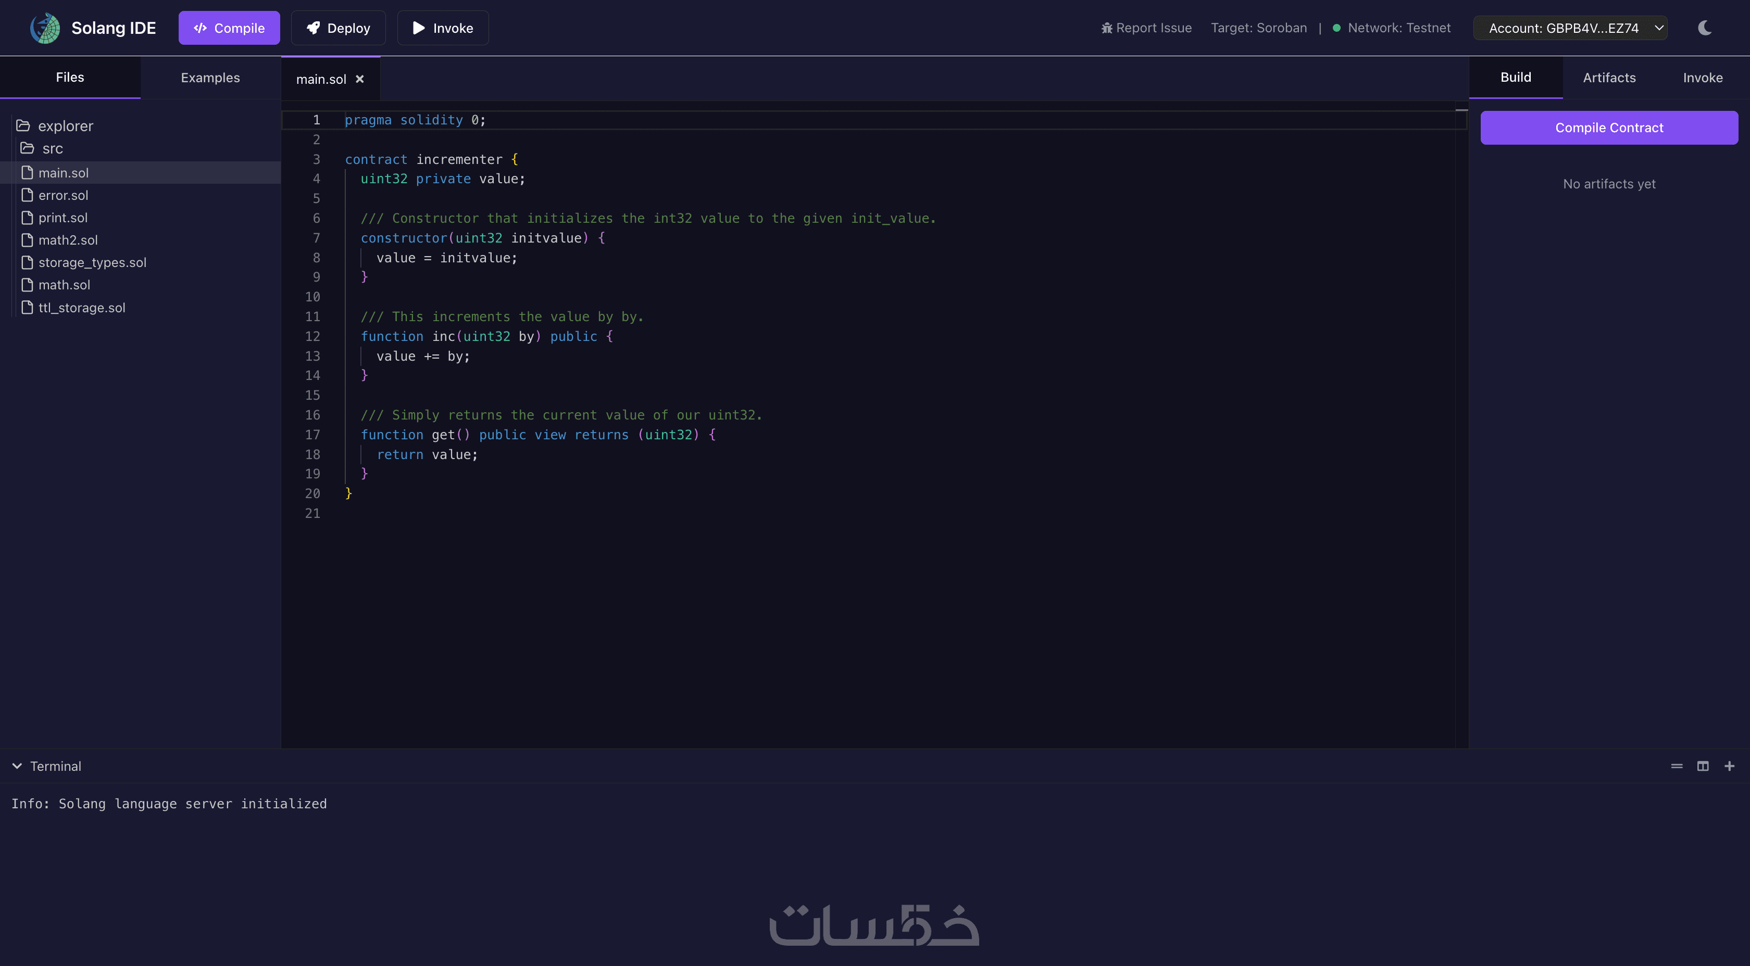Open the Artifacts tab
This screenshot has width=1750, height=966.
(1609, 78)
